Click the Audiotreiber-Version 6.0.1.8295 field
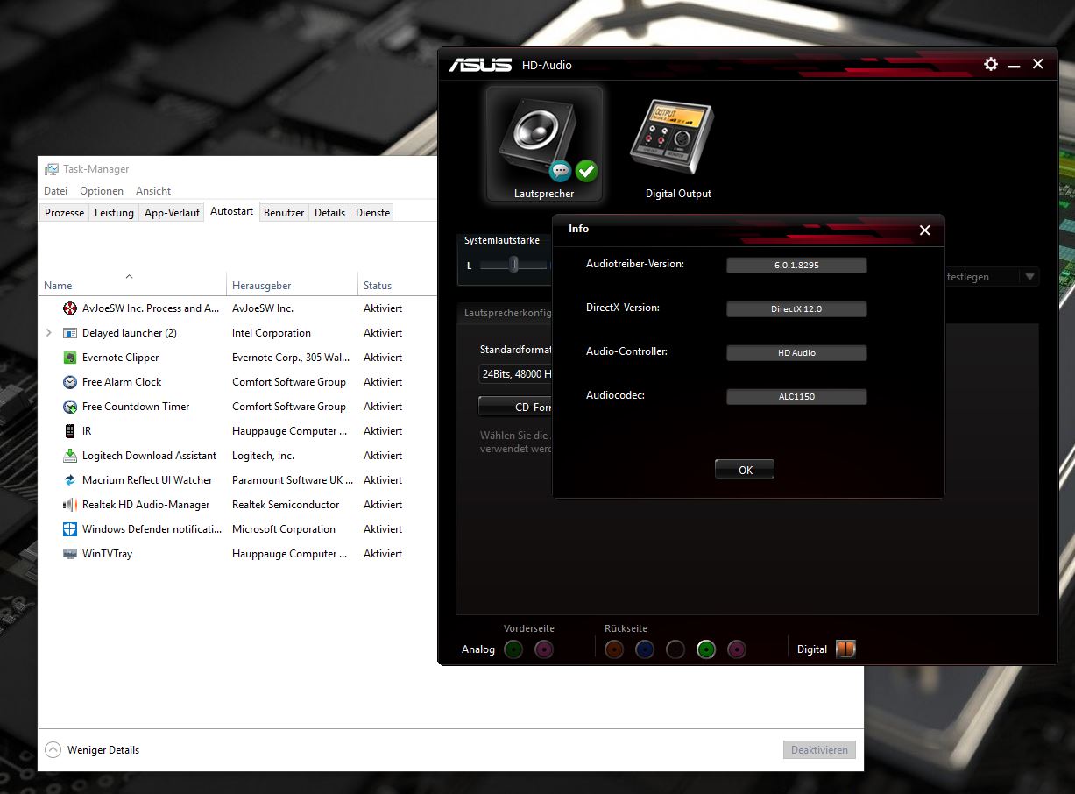 (796, 265)
